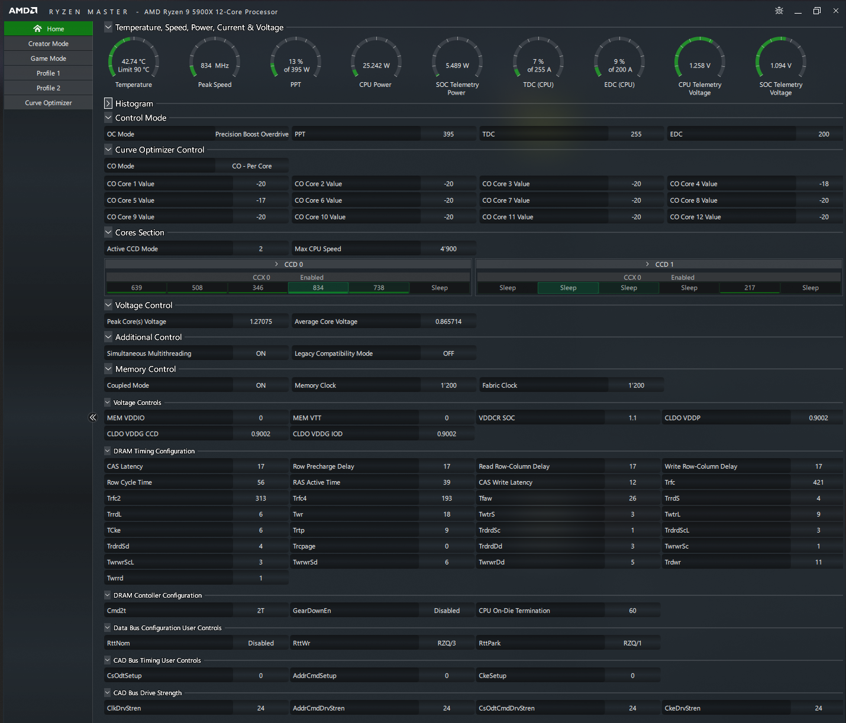Click the Memory Clock value
This screenshot has height=723, width=846.
448,385
